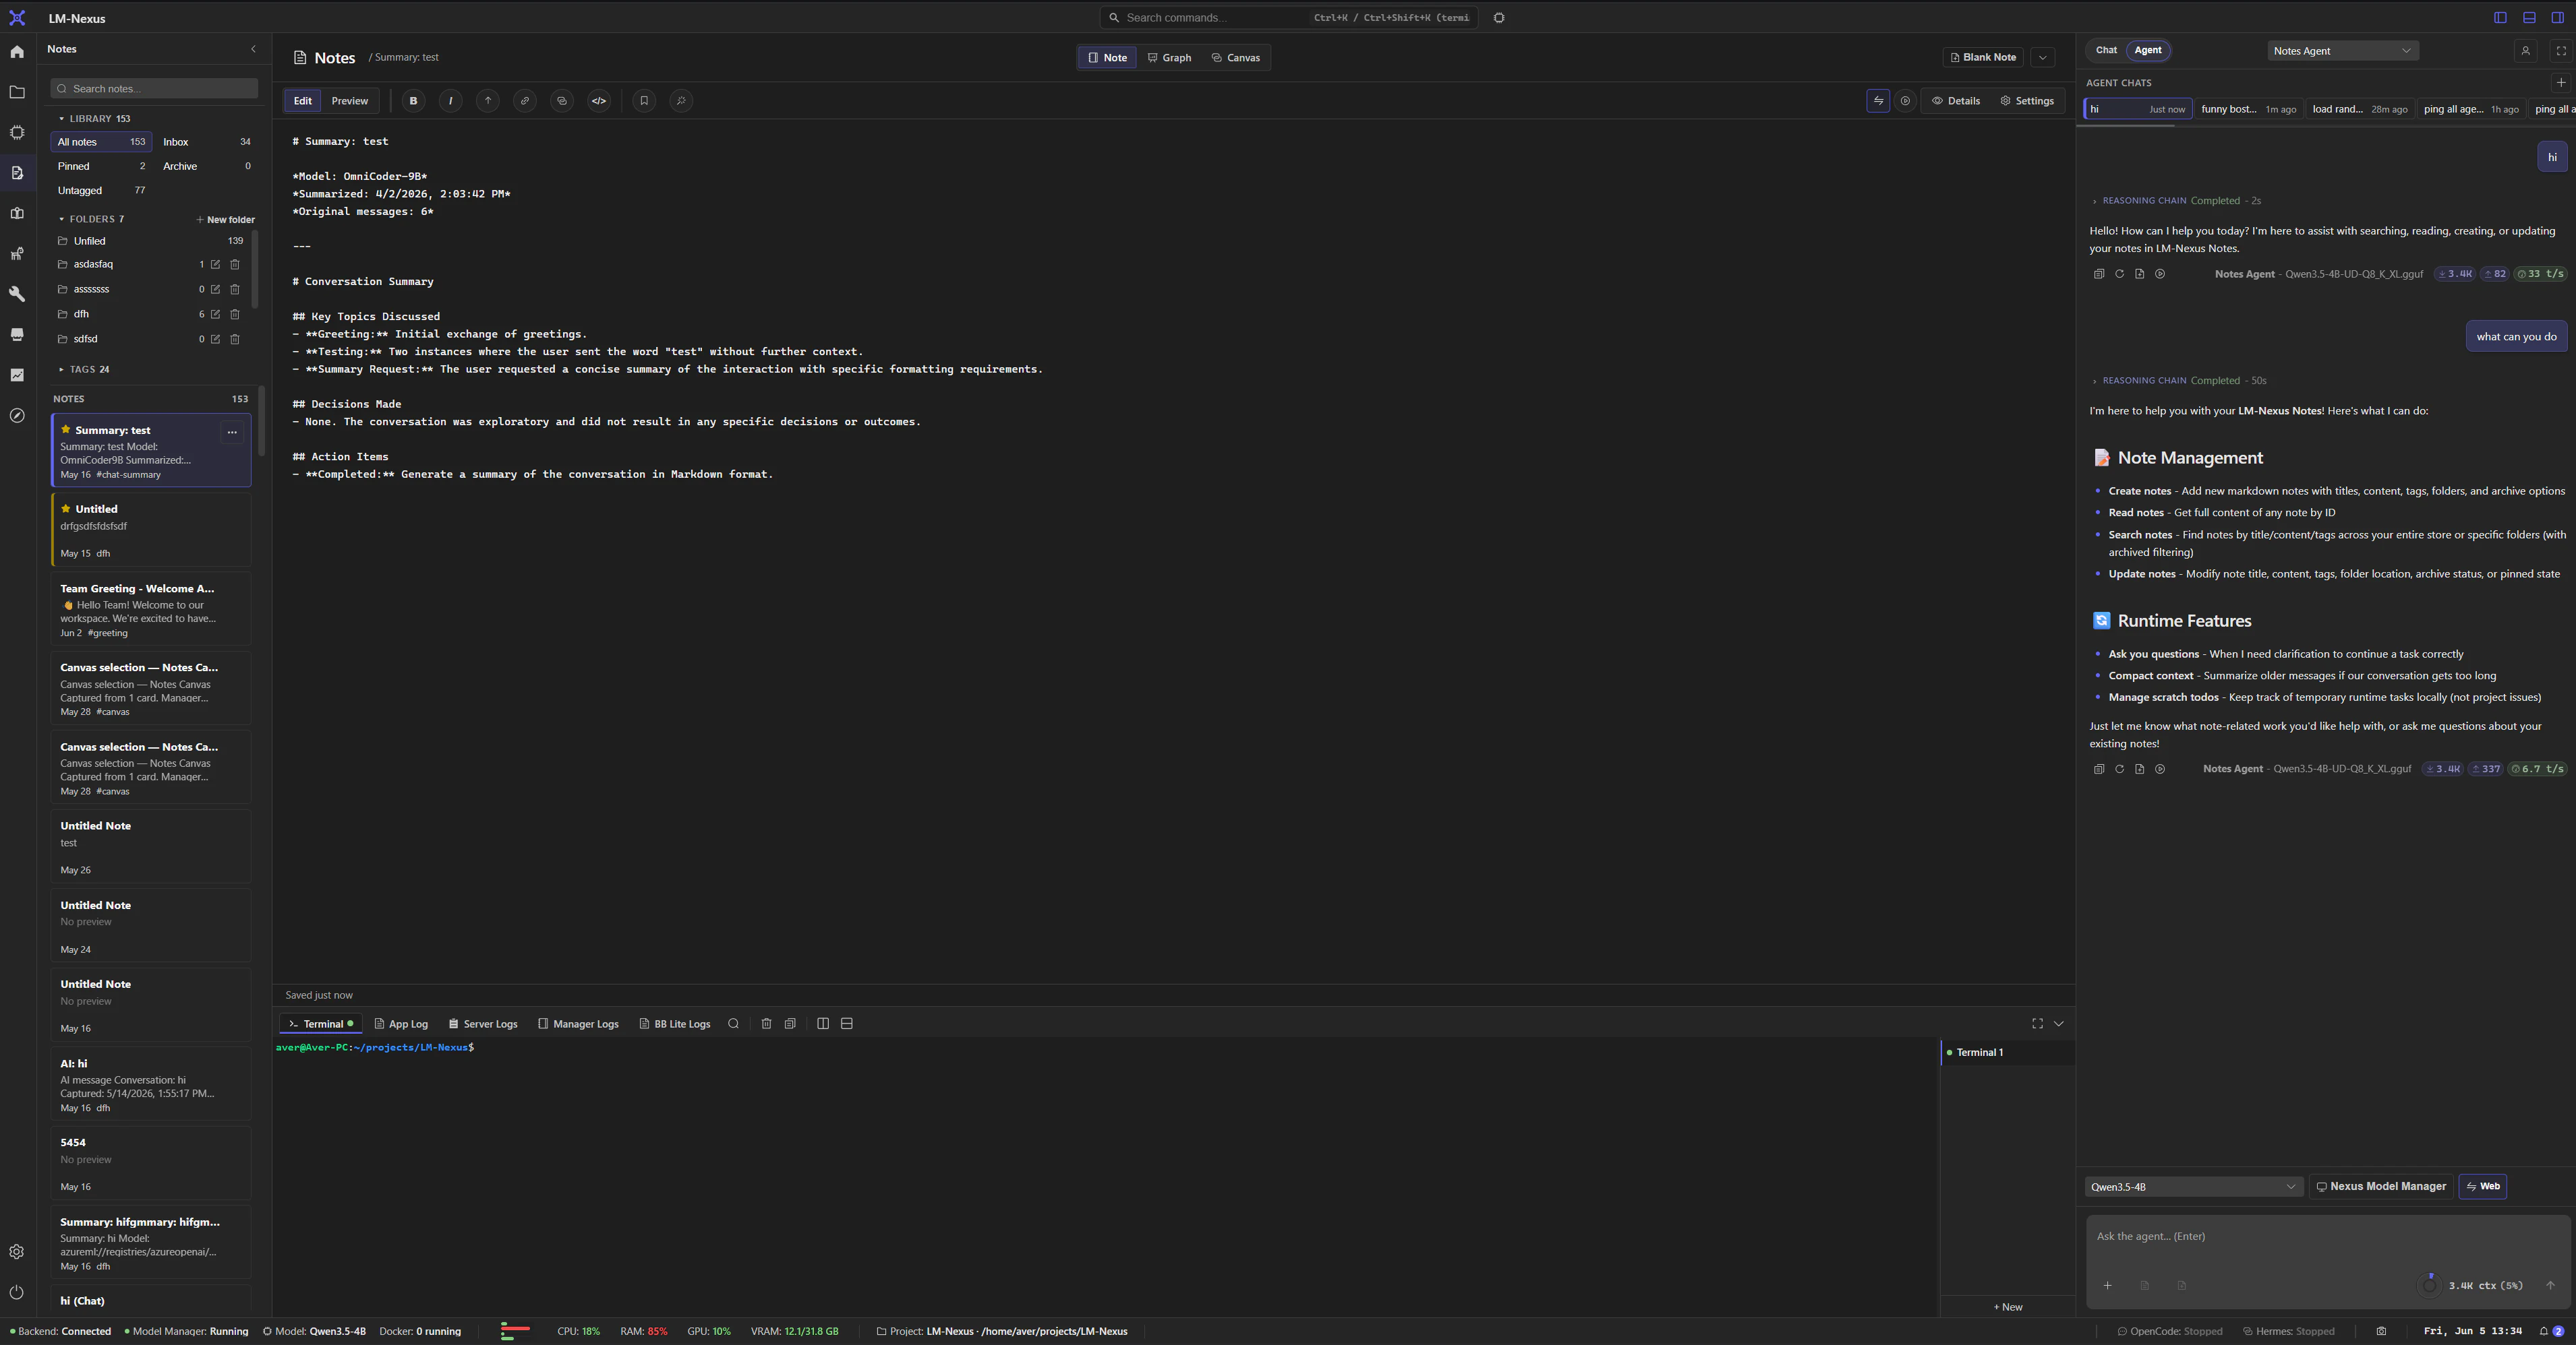Screen dimensions: 2576x1345
Task: Open settings gear at bottom of sidebar
Action: pyautogui.click(x=17, y=1252)
